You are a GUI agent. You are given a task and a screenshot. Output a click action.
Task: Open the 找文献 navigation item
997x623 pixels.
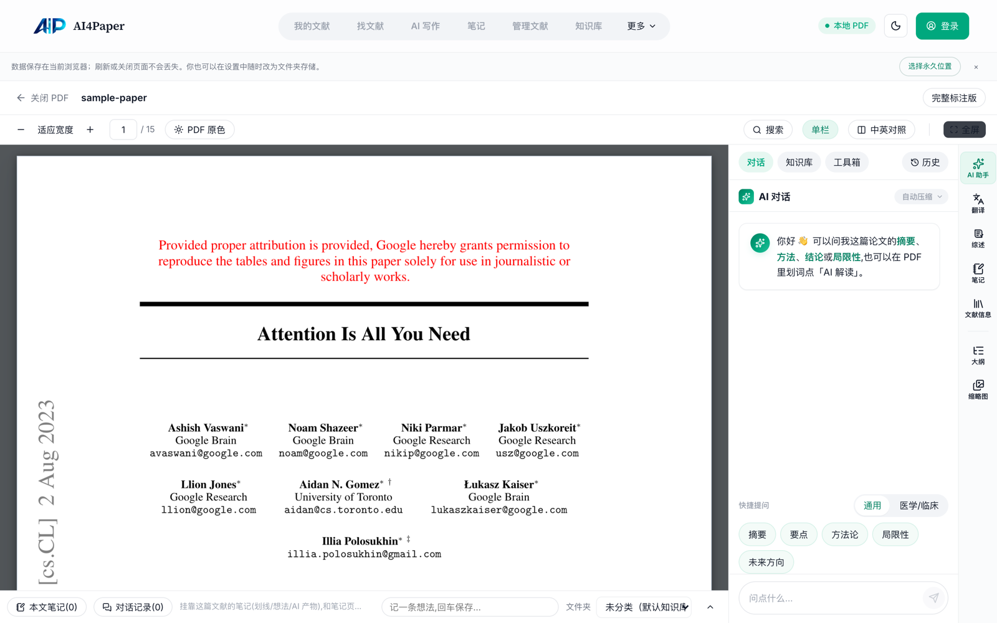pyautogui.click(x=370, y=26)
